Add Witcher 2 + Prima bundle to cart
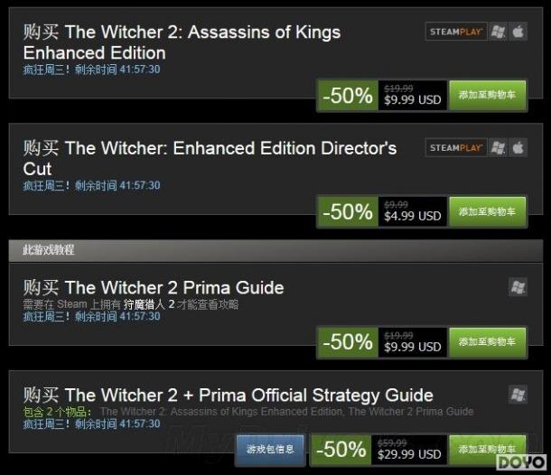The height and width of the screenshot is (475, 551). (487, 450)
